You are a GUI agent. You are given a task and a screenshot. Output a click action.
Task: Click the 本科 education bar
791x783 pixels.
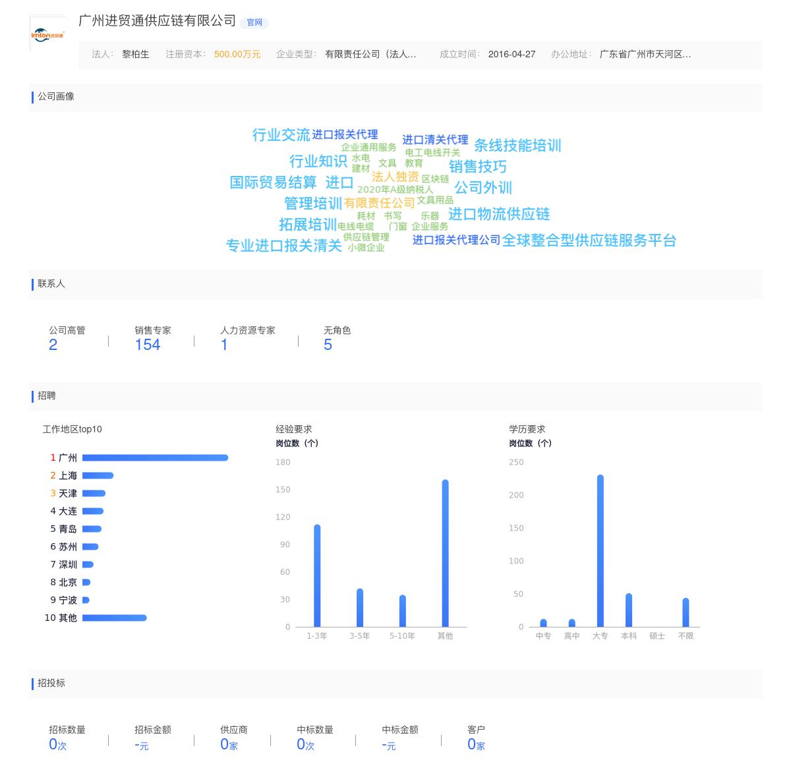pos(629,610)
